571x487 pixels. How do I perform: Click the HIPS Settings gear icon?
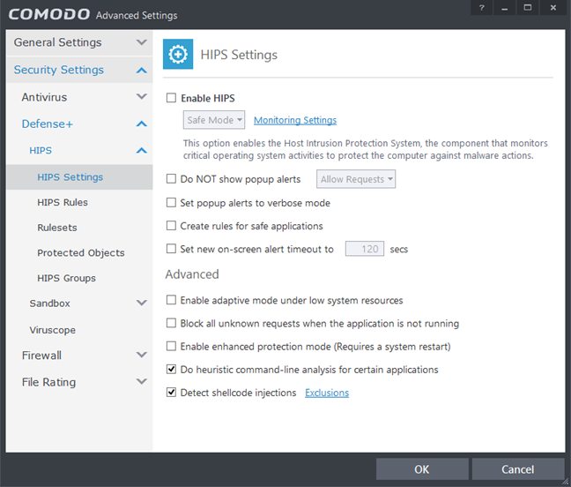click(x=178, y=55)
